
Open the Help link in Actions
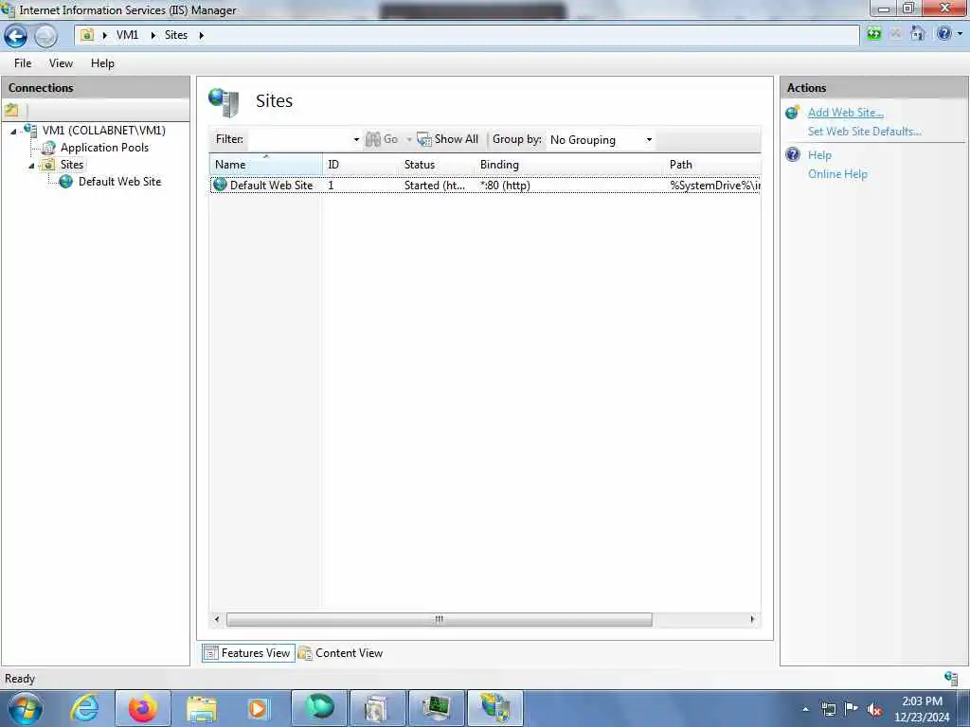click(x=819, y=155)
